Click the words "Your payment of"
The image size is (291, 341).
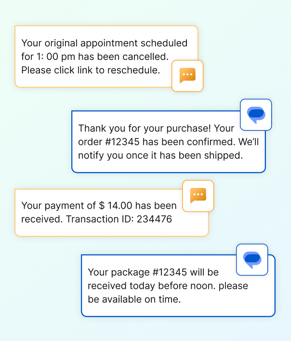(x=57, y=205)
